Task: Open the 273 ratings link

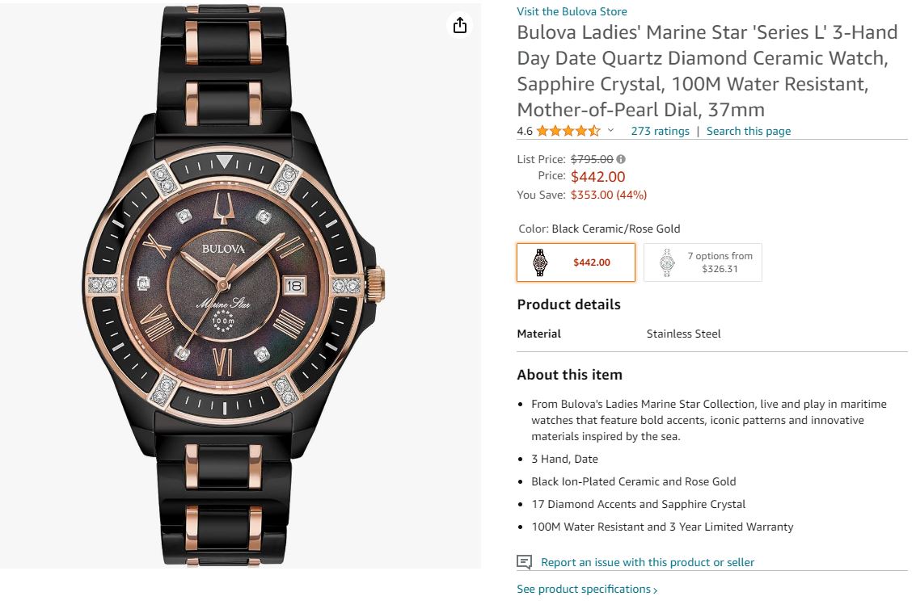Action: click(x=660, y=131)
